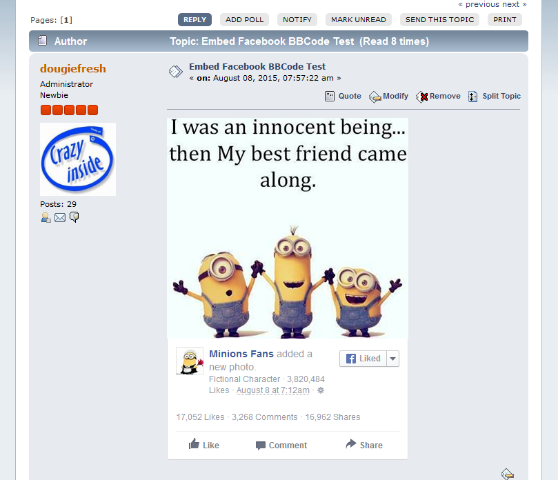Viewport: 558px width, 480px height.
Task: Click ADD POLL button
Action: 244,19
